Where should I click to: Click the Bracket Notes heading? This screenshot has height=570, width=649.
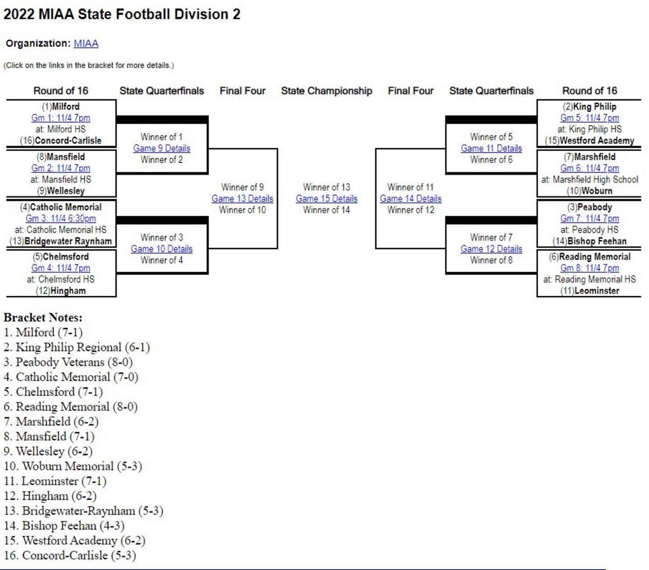point(43,317)
